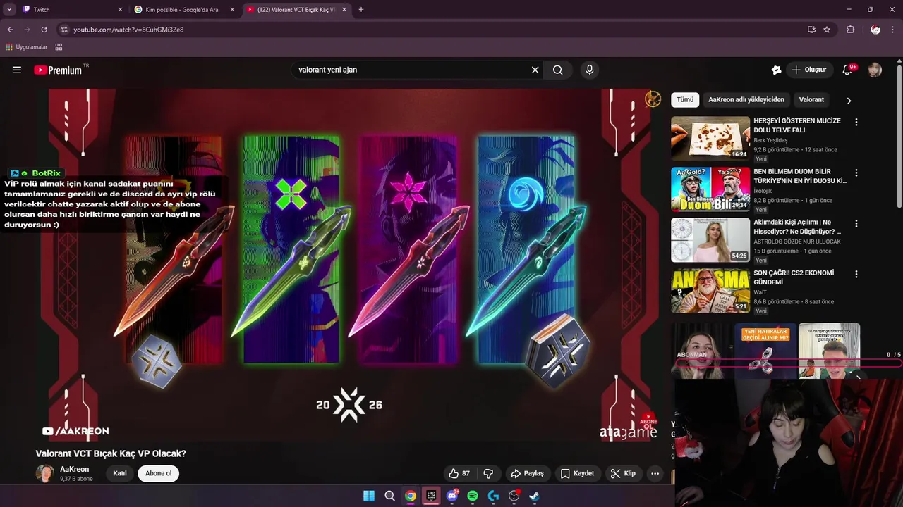
Task: Open the YouTube notifications bell
Action: click(847, 70)
